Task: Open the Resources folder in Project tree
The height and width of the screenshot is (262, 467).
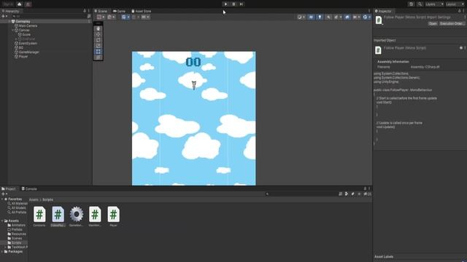Action: [x=17, y=234]
